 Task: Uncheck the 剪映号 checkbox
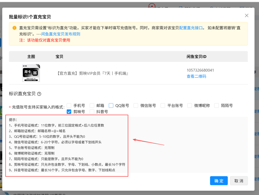(x=69, y=112)
